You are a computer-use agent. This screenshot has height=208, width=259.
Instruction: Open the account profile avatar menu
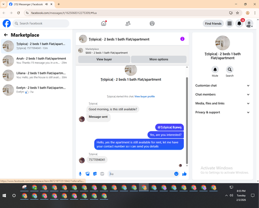(x=249, y=24)
